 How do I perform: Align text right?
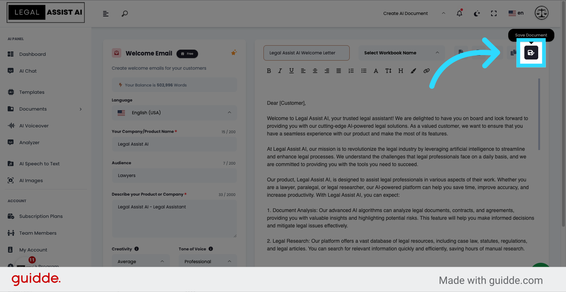(x=327, y=71)
